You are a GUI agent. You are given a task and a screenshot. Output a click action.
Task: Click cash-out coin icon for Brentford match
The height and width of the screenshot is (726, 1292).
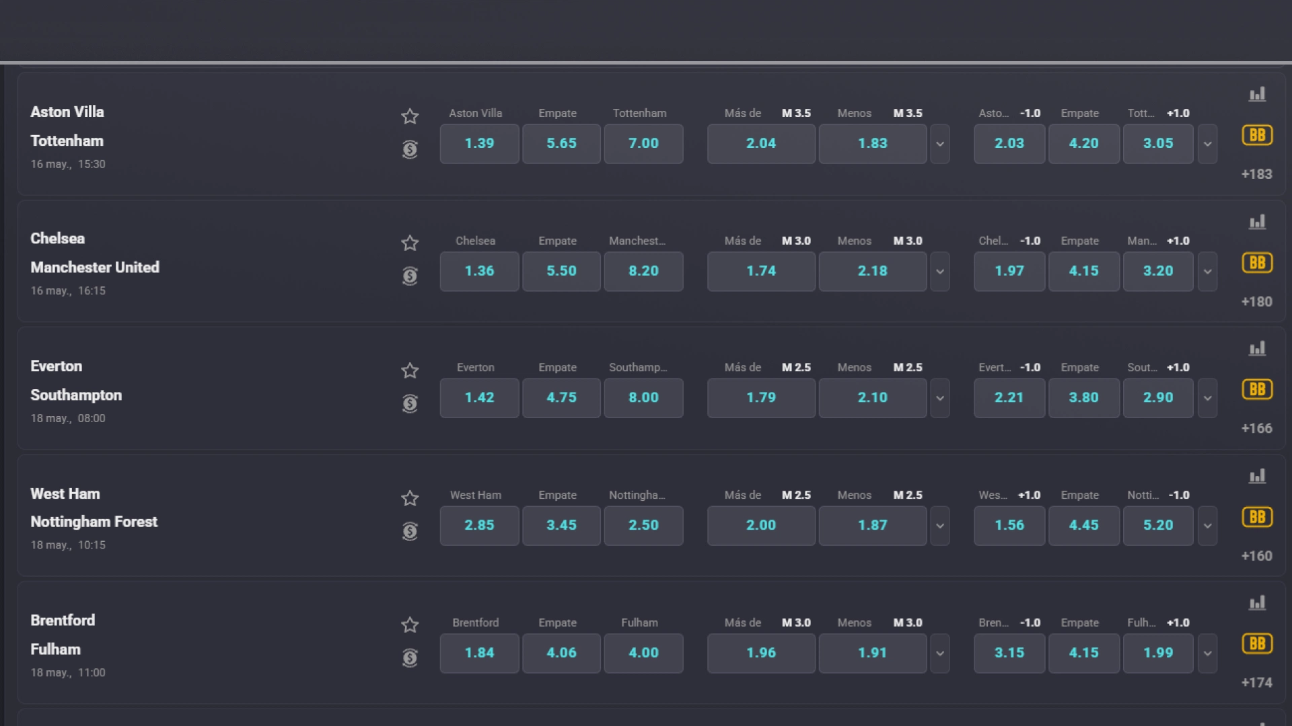click(x=410, y=657)
